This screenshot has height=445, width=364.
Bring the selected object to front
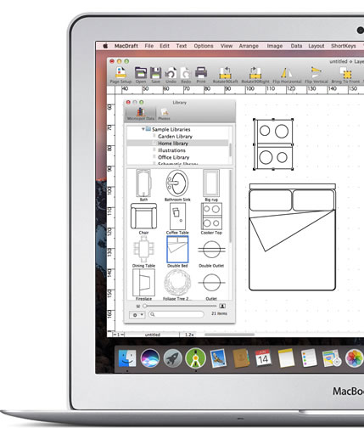point(345,76)
